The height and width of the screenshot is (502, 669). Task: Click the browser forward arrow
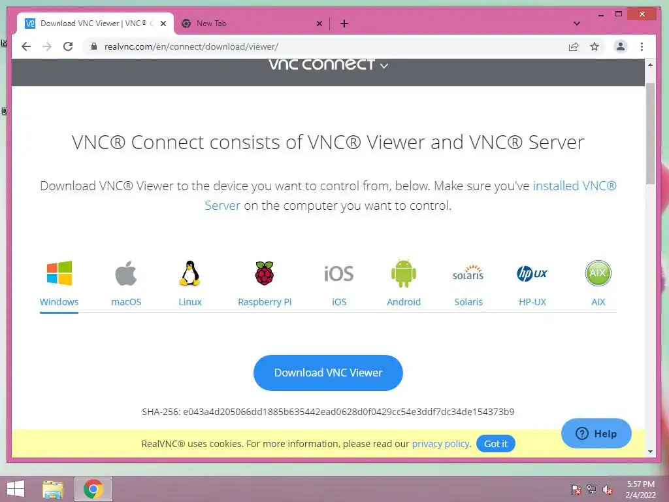pos(47,46)
